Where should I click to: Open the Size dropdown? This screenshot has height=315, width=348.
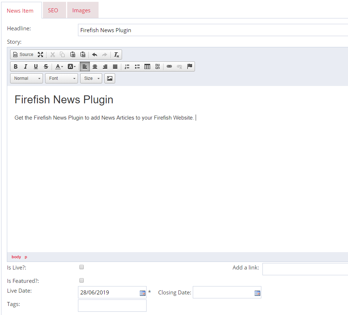tap(91, 78)
